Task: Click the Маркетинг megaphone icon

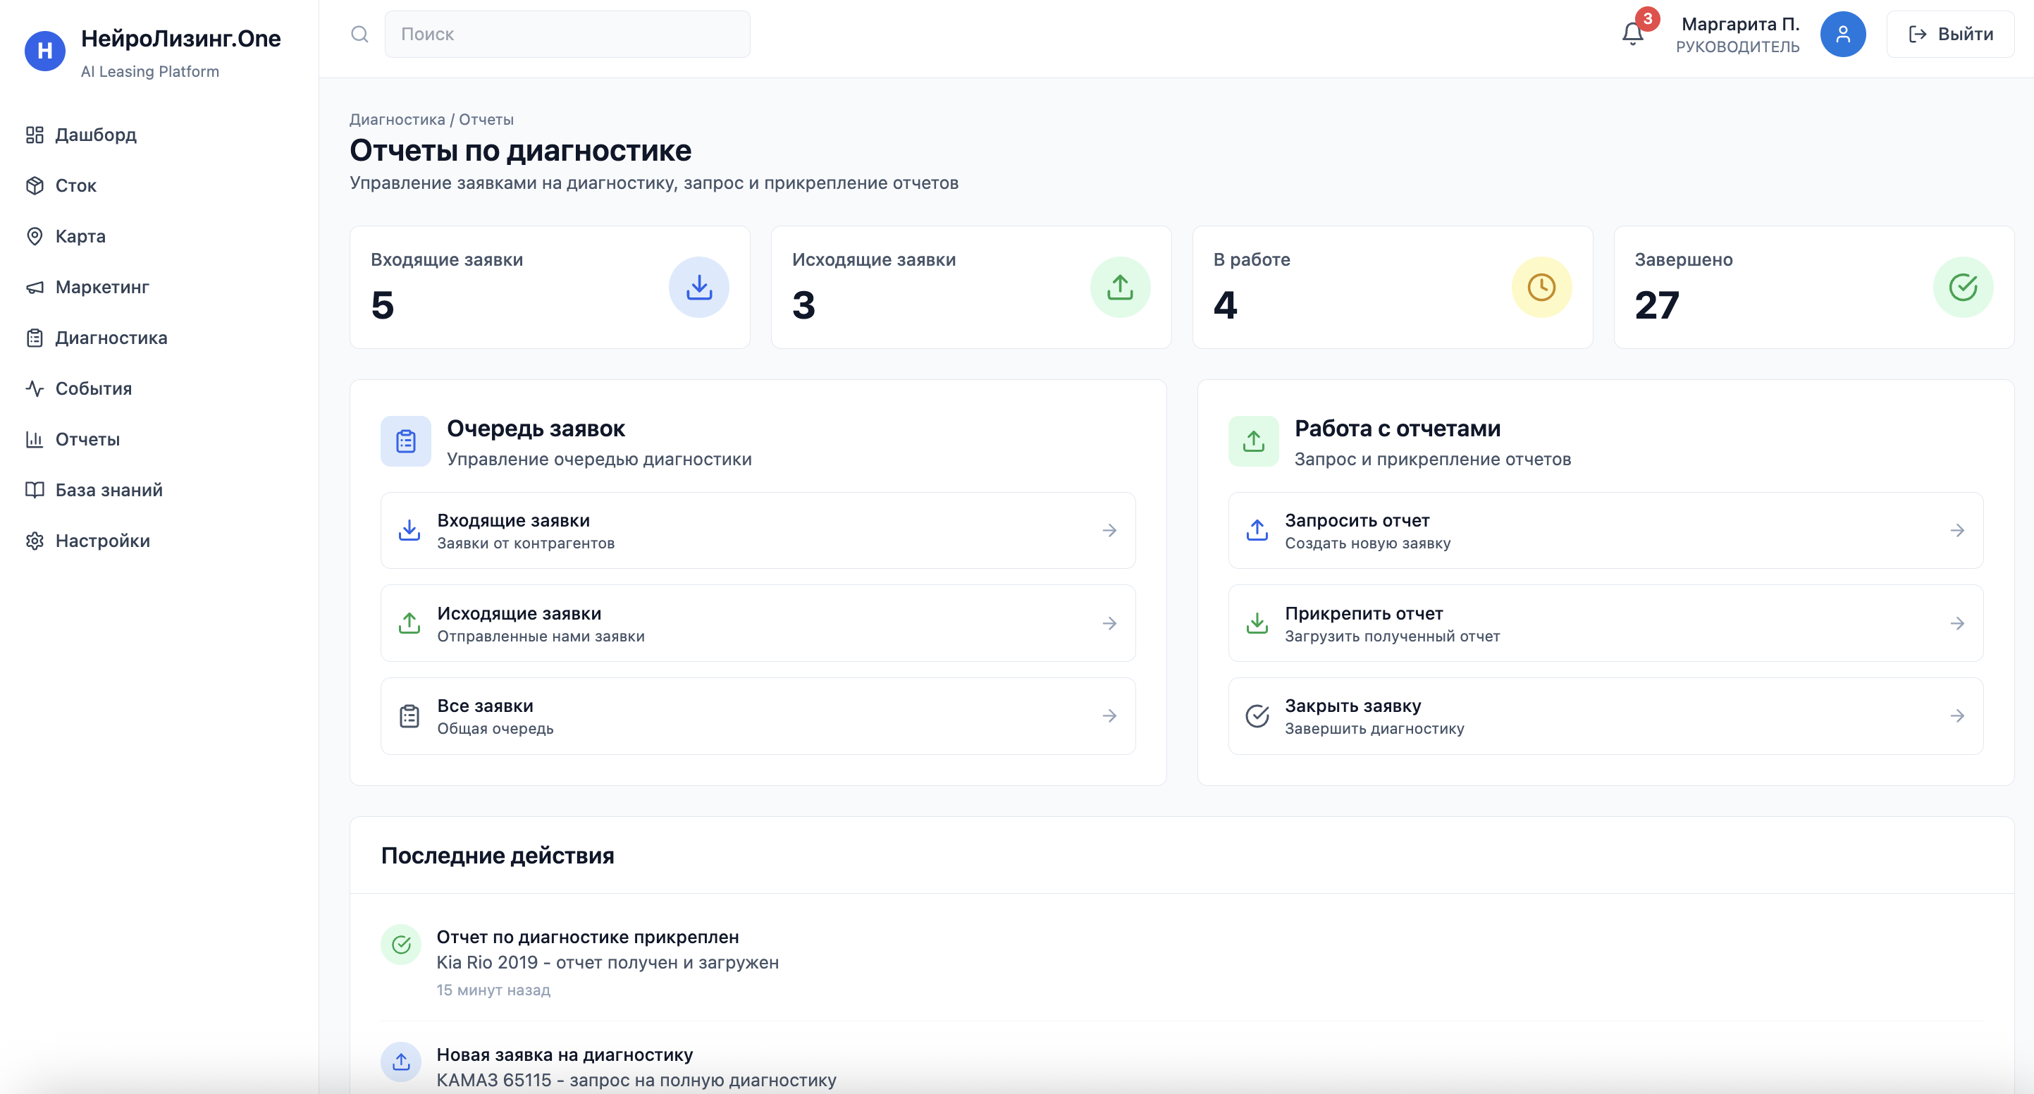Action: point(35,287)
